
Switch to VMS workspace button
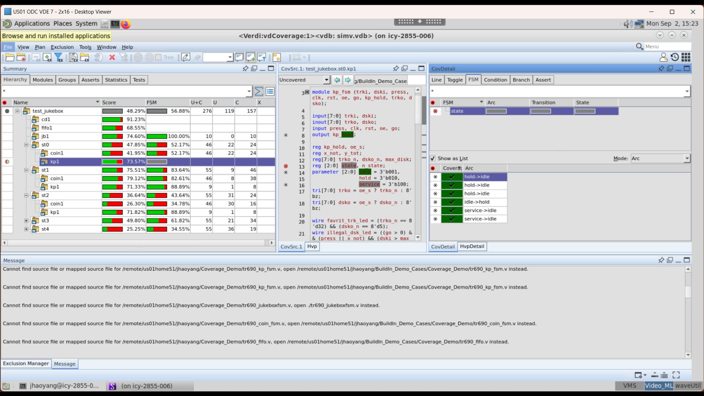pos(630,385)
